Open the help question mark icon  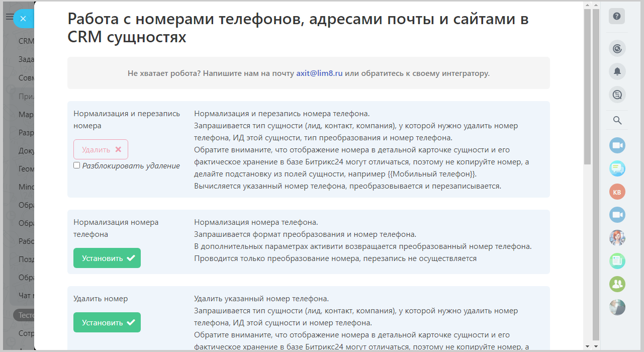617,16
